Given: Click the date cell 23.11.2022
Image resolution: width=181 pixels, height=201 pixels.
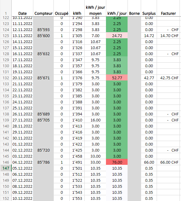Looking at the screenshot, I should click(x=22, y=96).
